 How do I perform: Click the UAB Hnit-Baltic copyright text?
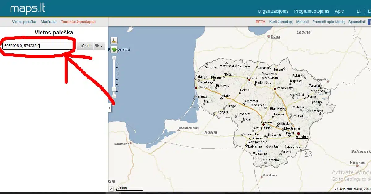352,188
